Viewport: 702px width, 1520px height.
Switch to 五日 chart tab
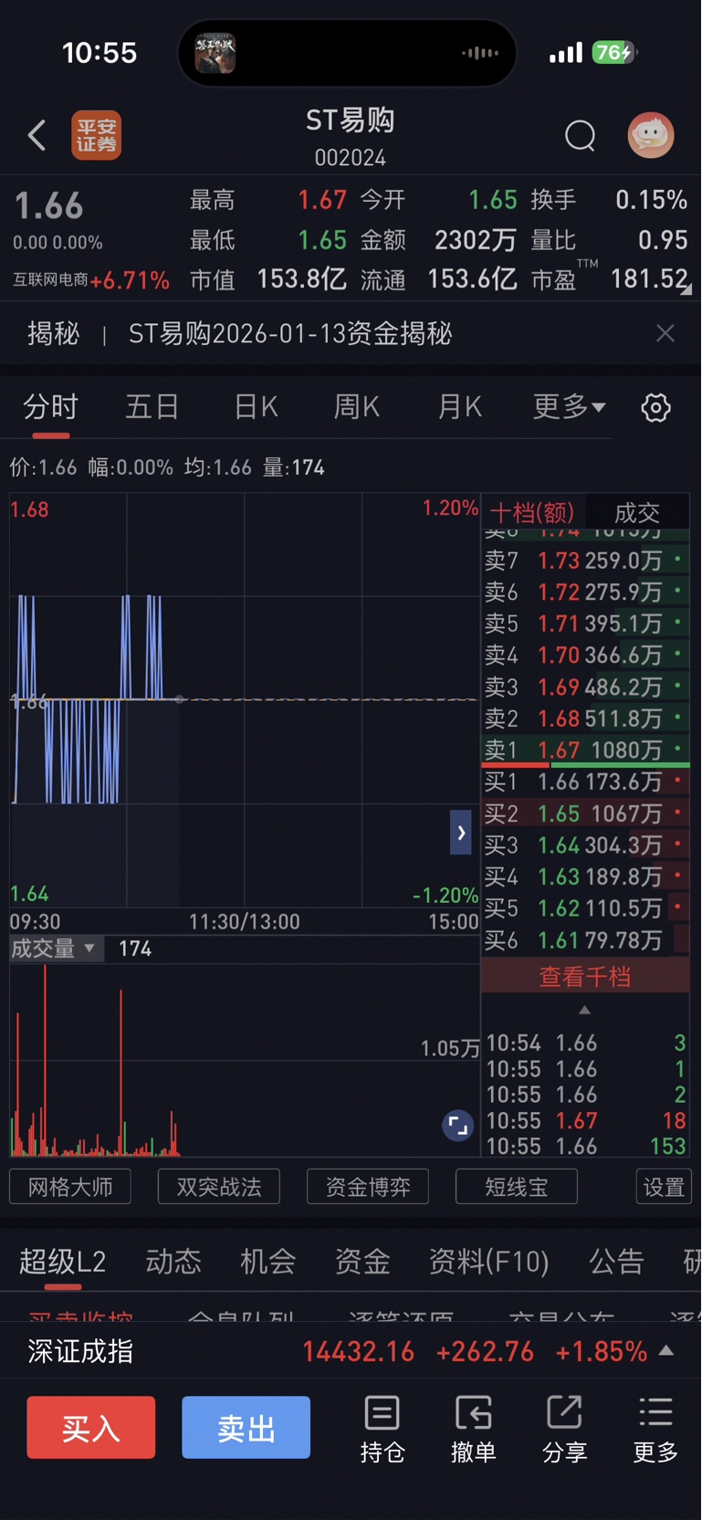pyautogui.click(x=152, y=406)
